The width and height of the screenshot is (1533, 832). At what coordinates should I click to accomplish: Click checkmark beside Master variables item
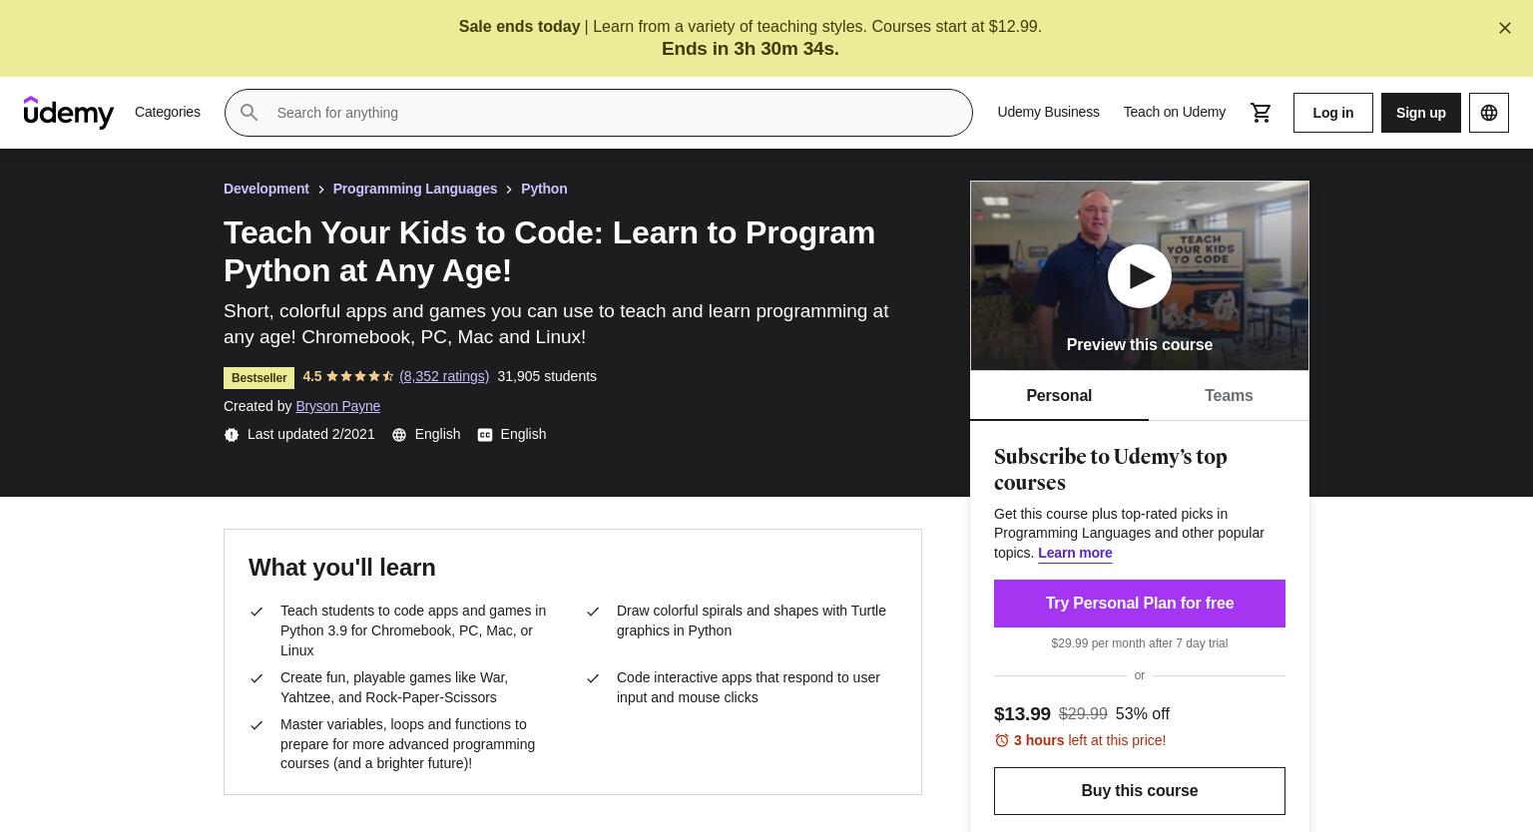[x=256, y=725]
